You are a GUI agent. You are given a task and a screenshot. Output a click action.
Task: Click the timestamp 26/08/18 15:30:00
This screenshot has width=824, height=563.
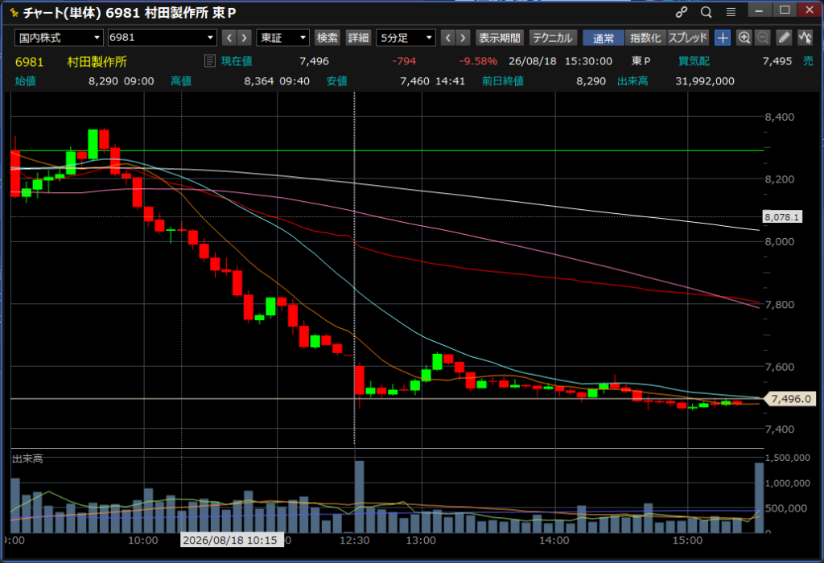[560, 61]
